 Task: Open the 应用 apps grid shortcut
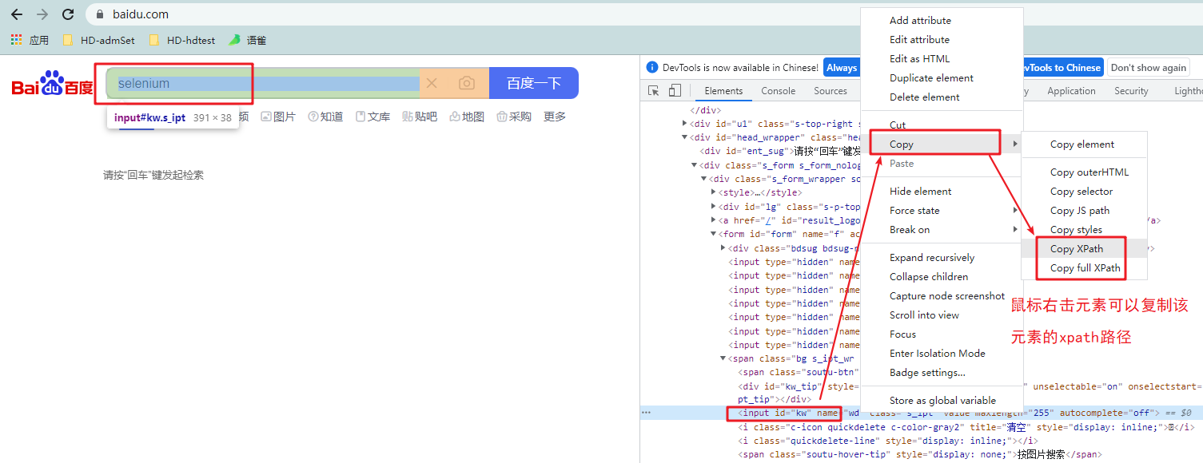click(30, 40)
